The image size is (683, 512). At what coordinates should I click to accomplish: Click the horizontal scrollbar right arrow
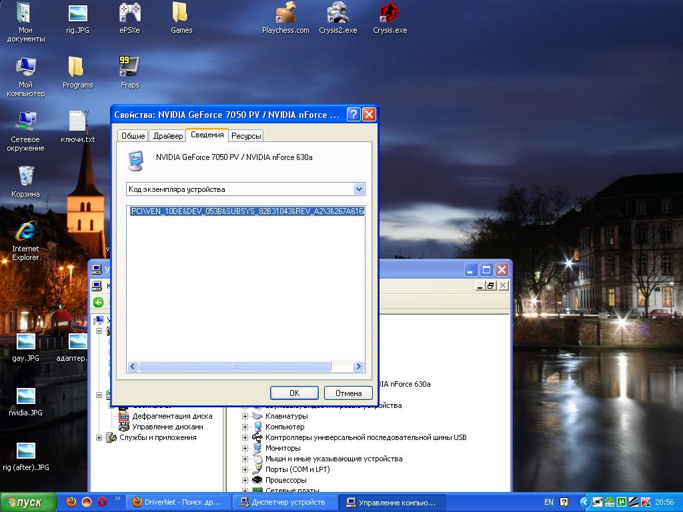coord(358,367)
